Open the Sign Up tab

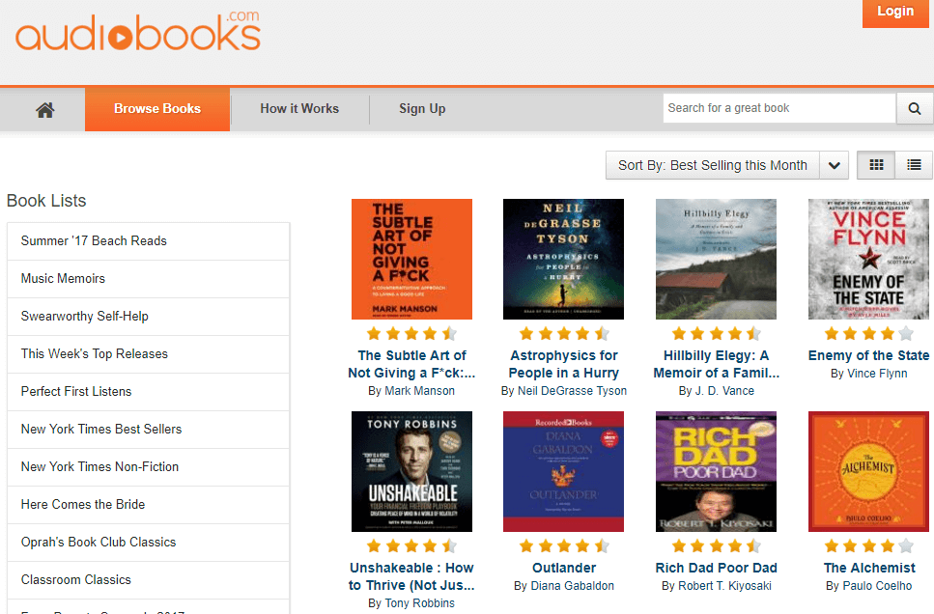(422, 109)
